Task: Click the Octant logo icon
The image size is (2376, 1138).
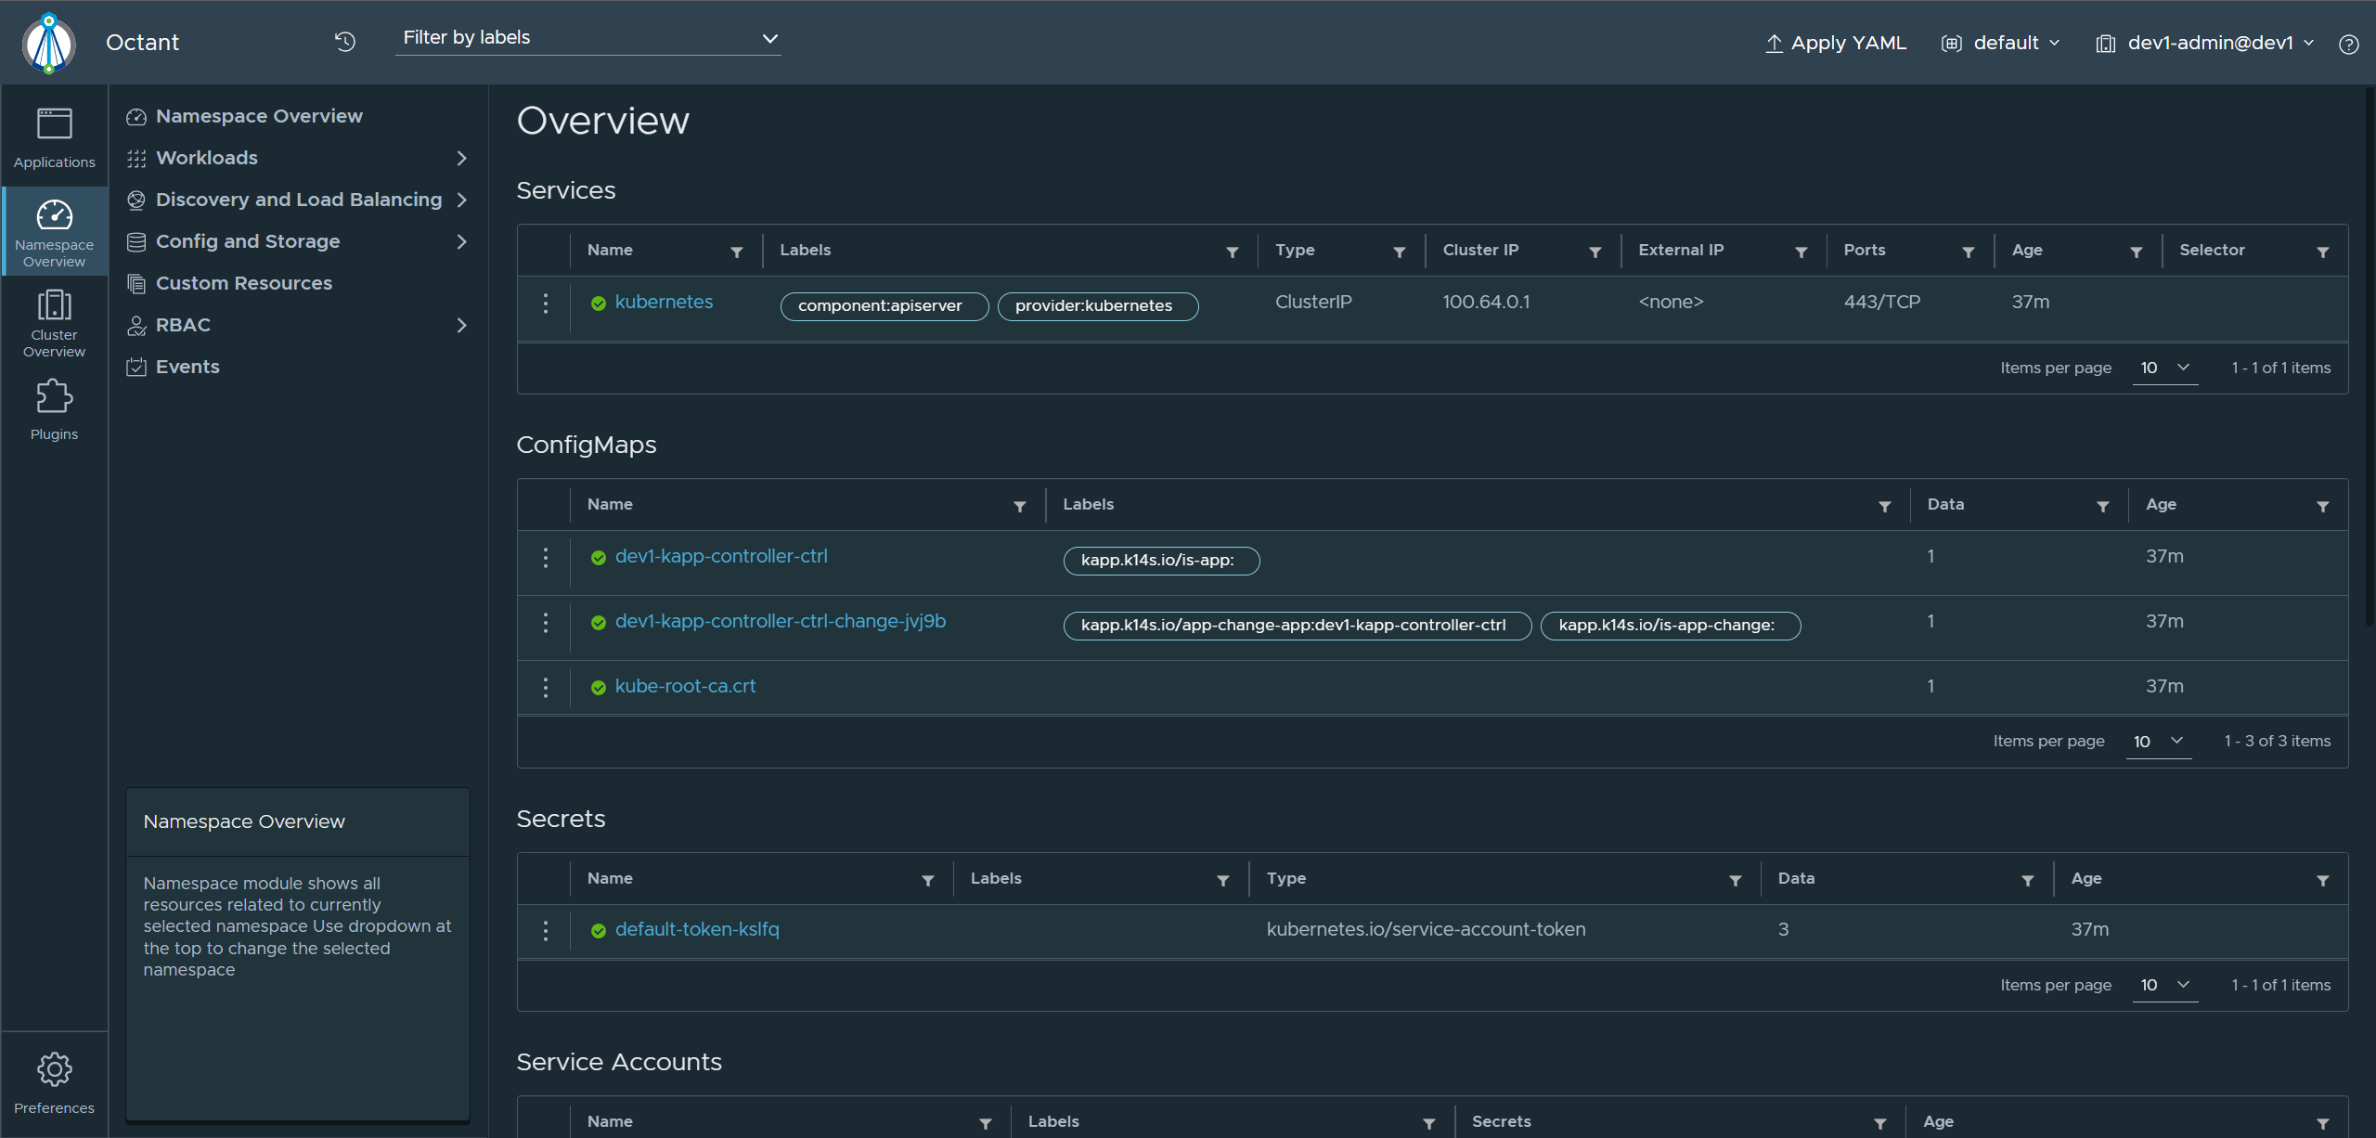Action: (49, 43)
